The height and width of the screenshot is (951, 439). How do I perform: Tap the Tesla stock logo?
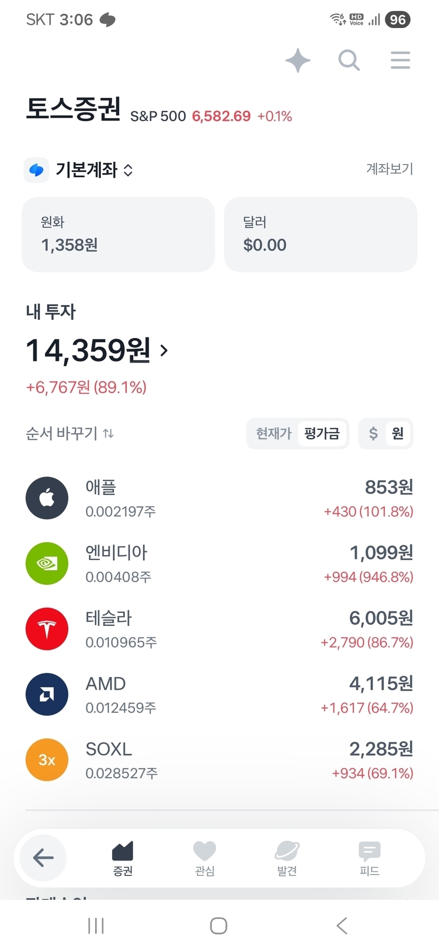[x=47, y=629]
